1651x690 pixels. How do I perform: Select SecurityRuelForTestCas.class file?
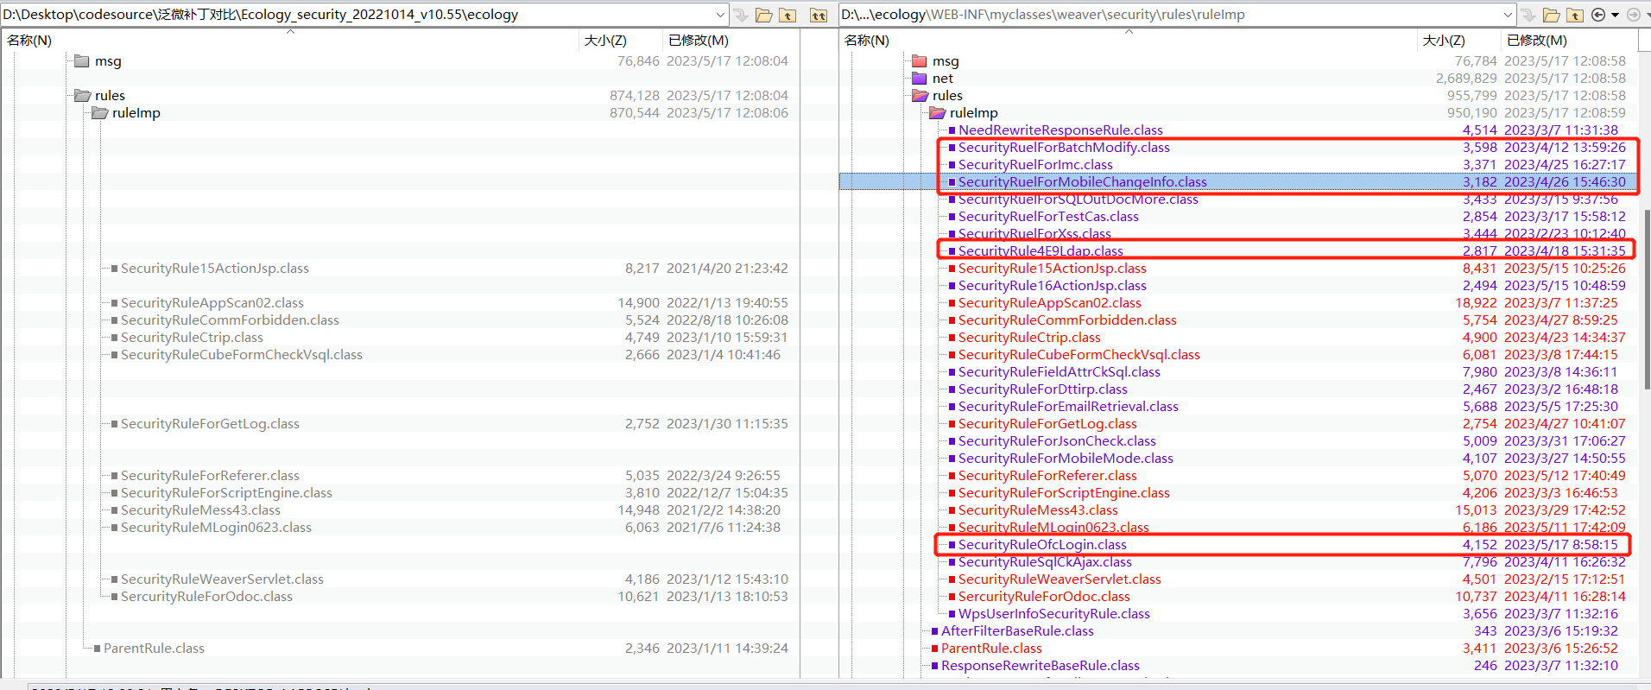[1048, 217]
